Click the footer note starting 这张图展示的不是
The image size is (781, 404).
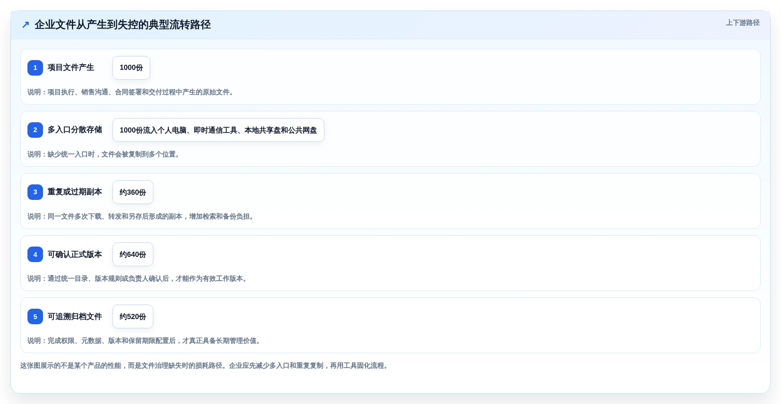point(205,366)
